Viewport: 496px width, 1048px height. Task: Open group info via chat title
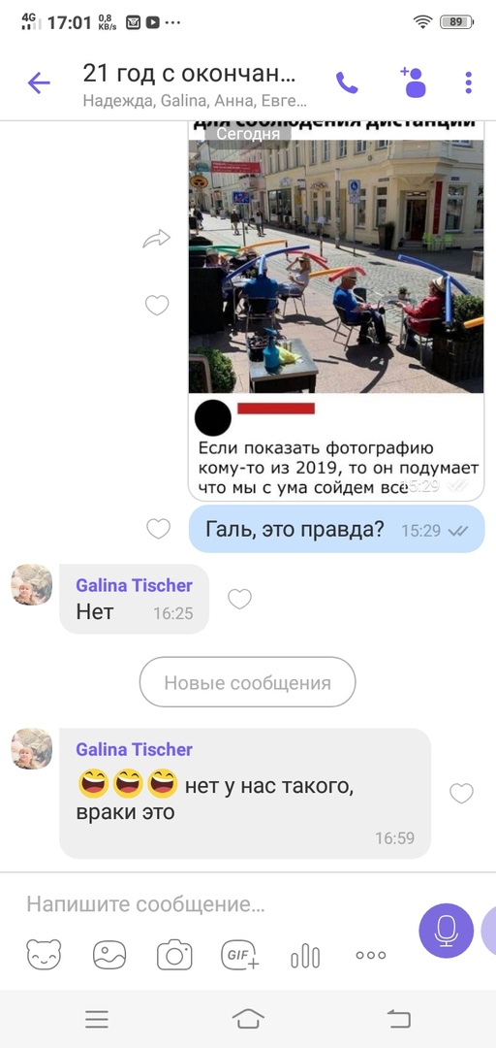point(189,74)
